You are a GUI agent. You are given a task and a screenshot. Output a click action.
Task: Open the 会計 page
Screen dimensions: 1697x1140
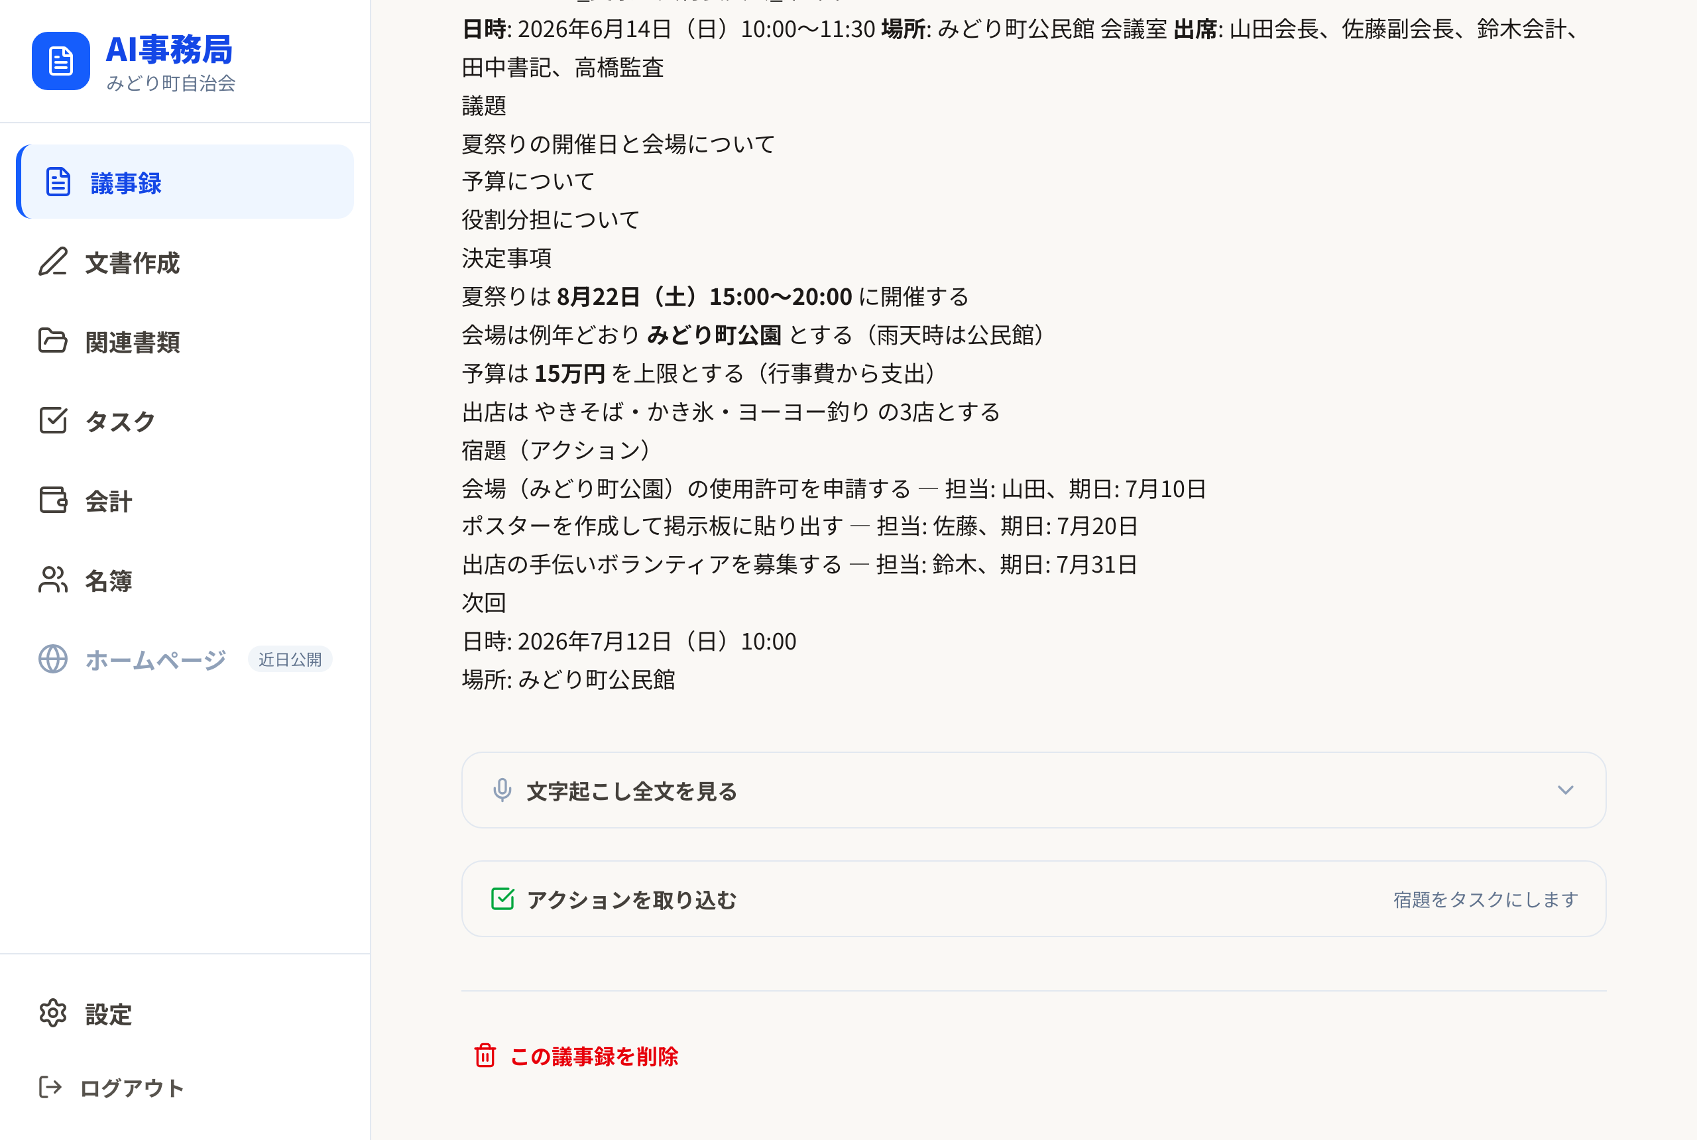(185, 500)
